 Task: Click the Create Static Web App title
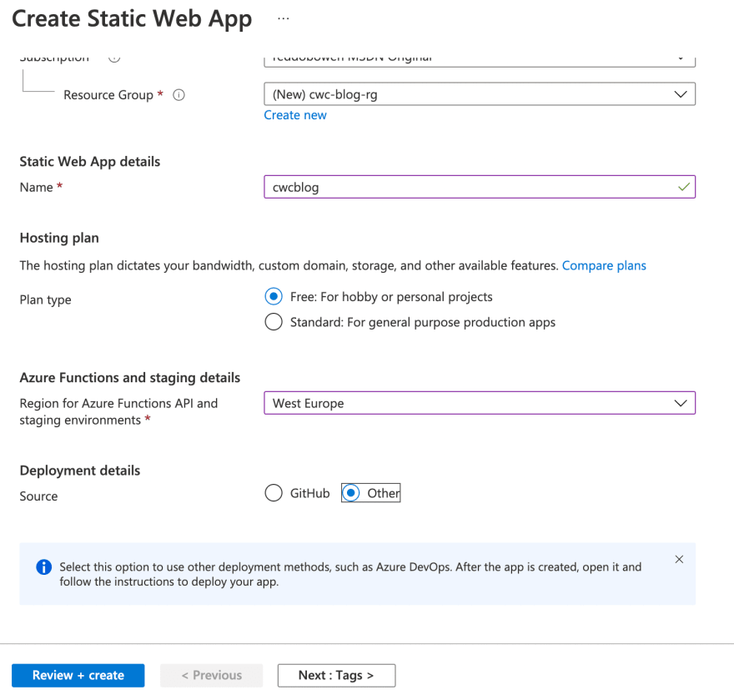pos(132,19)
